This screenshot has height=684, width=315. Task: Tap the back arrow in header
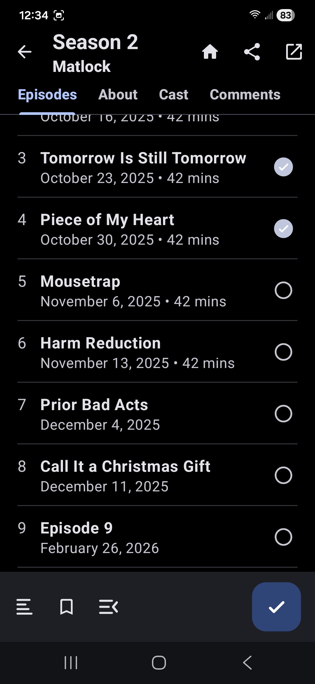[x=24, y=52]
